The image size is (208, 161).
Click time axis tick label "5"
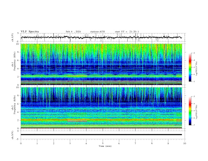pos(103,143)
